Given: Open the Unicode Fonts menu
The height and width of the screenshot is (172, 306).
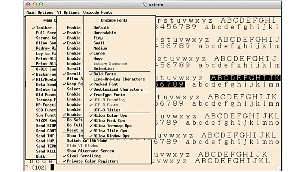Looking at the screenshot, I should click(98, 13).
